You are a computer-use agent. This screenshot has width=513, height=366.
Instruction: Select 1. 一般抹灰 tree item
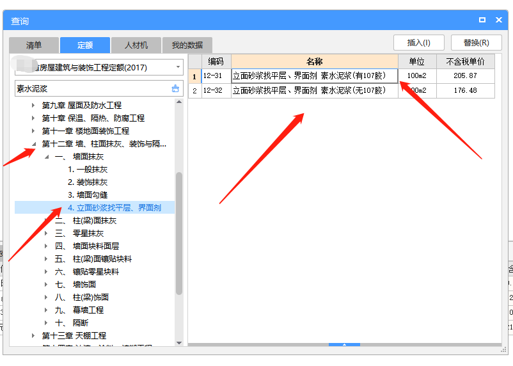click(88, 170)
